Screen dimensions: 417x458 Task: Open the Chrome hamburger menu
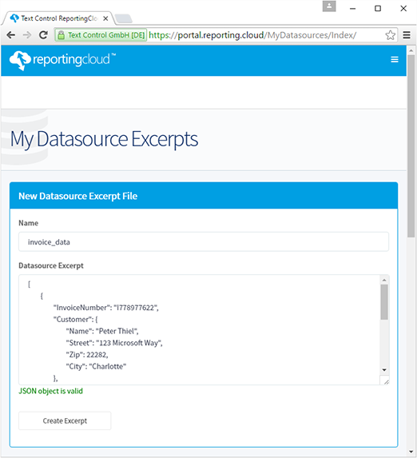407,35
